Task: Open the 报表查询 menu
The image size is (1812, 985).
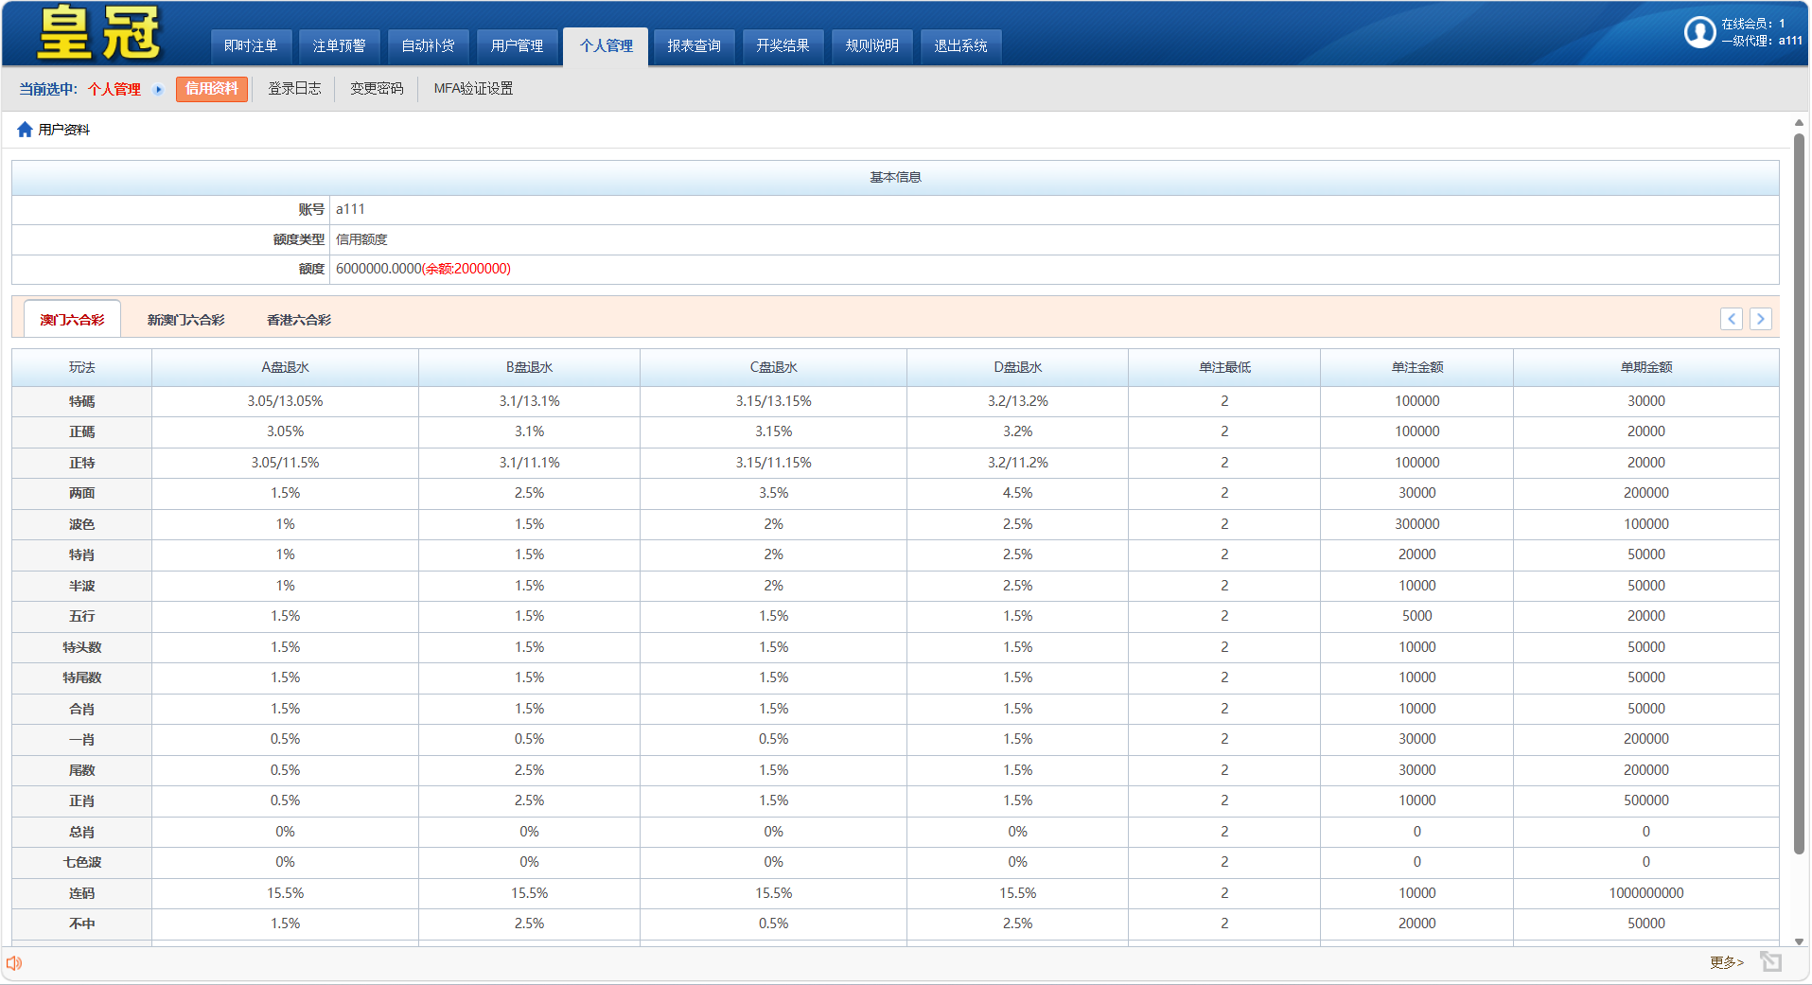Action: (694, 45)
